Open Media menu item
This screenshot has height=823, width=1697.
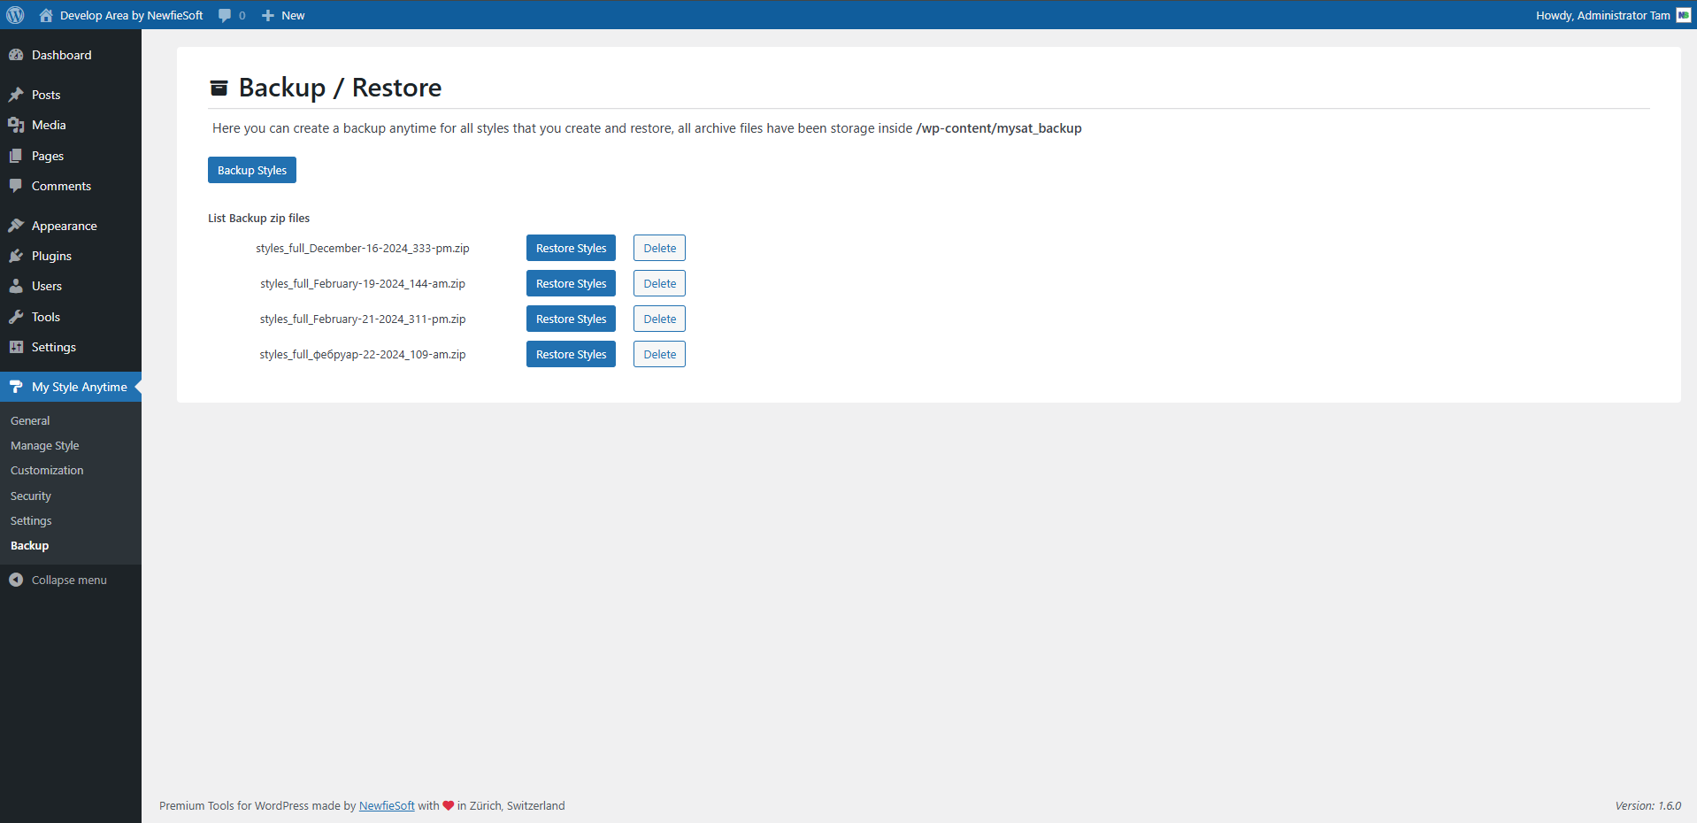pos(71,125)
